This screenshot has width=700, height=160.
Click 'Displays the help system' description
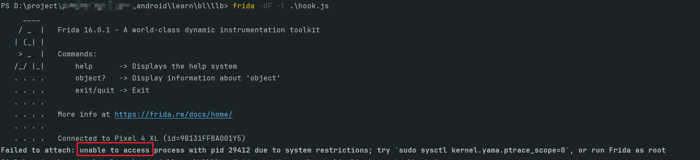tap(185, 66)
